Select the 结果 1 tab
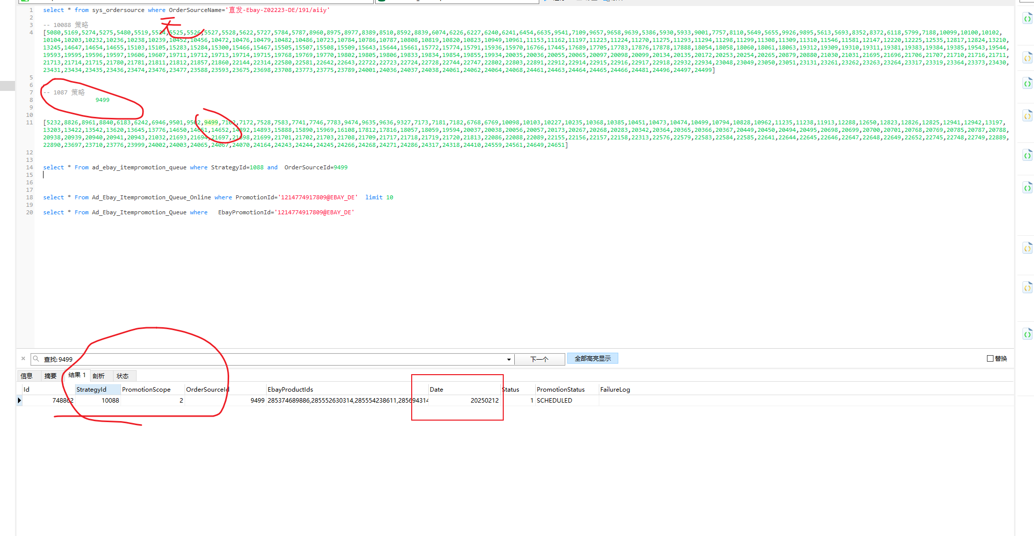Screen dimensions: 1034x536 77,375
